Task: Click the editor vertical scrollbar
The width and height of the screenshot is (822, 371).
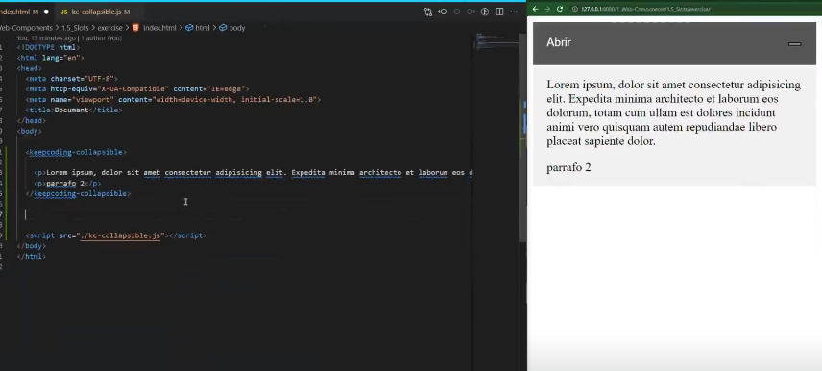Action: pos(522,137)
